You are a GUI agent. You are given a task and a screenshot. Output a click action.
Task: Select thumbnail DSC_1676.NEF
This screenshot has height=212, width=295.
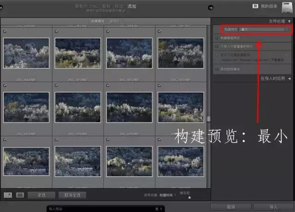click(78, 108)
